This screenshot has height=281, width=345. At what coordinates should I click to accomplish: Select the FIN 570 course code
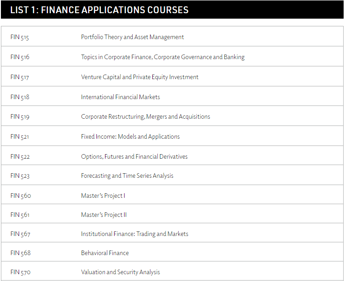click(x=20, y=272)
